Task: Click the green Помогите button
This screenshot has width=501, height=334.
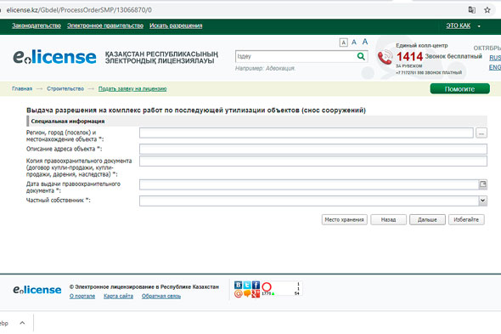Action: click(x=459, y=88)
